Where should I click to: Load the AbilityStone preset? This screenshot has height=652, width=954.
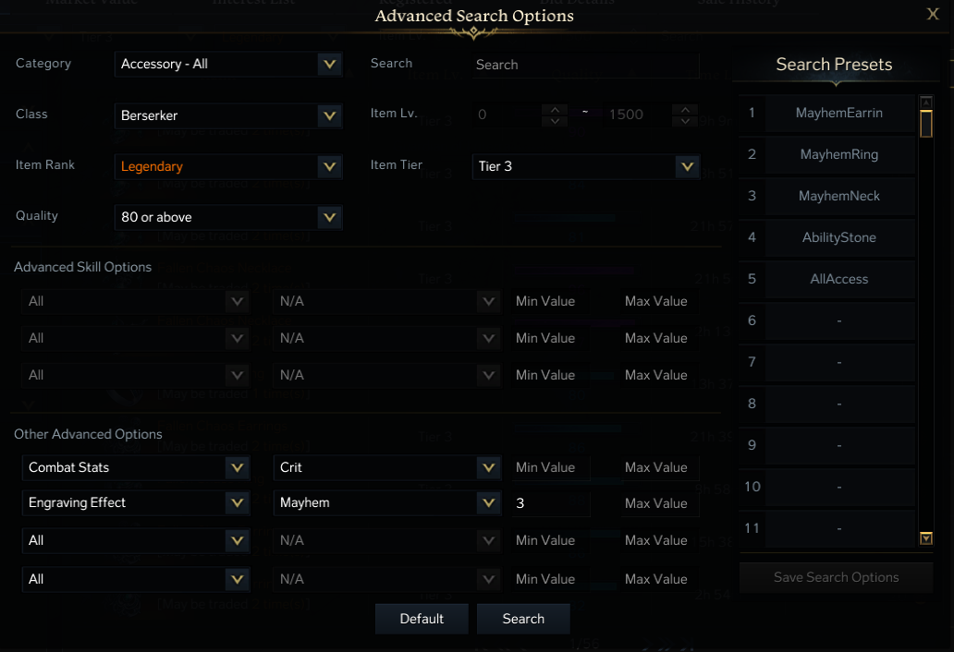coord(838,237)
